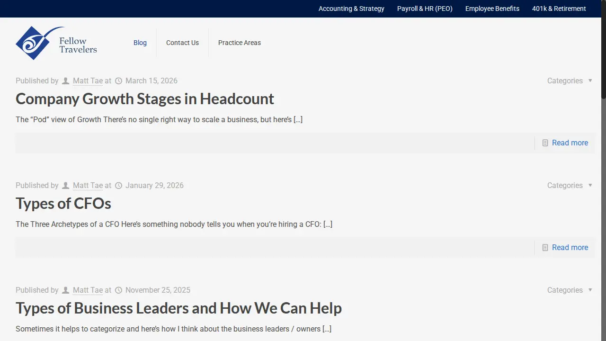Click the Fellow Travelers logo
606x341 pixels.
[56, 43]
